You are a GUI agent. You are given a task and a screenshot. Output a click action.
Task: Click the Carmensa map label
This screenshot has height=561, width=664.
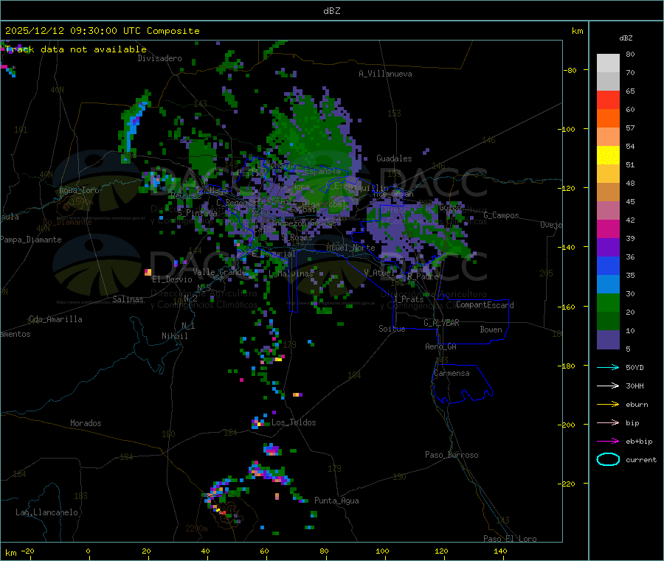tap(452, 373)
